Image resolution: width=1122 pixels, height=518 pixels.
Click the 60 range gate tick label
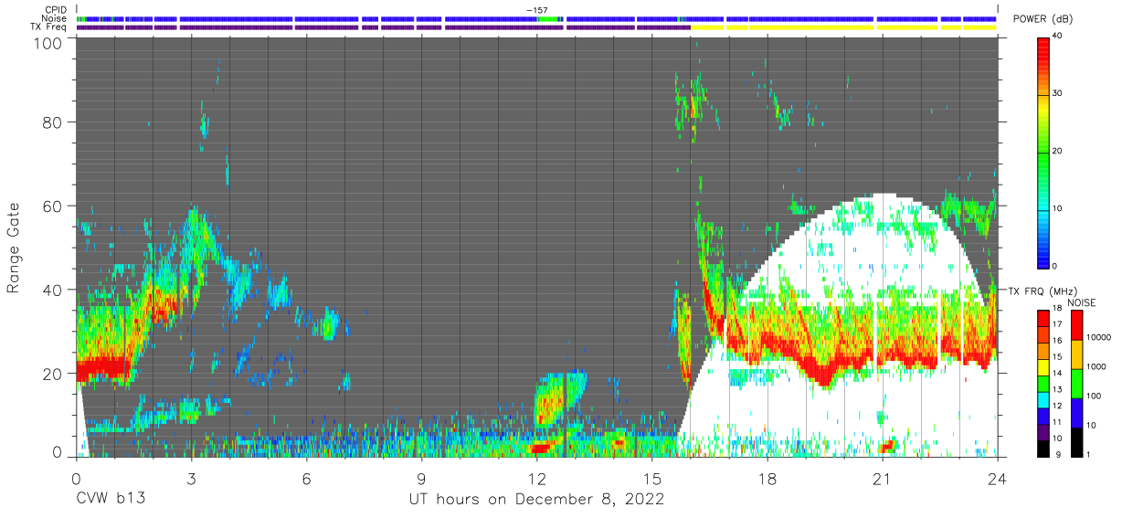(x=53, y=206)
